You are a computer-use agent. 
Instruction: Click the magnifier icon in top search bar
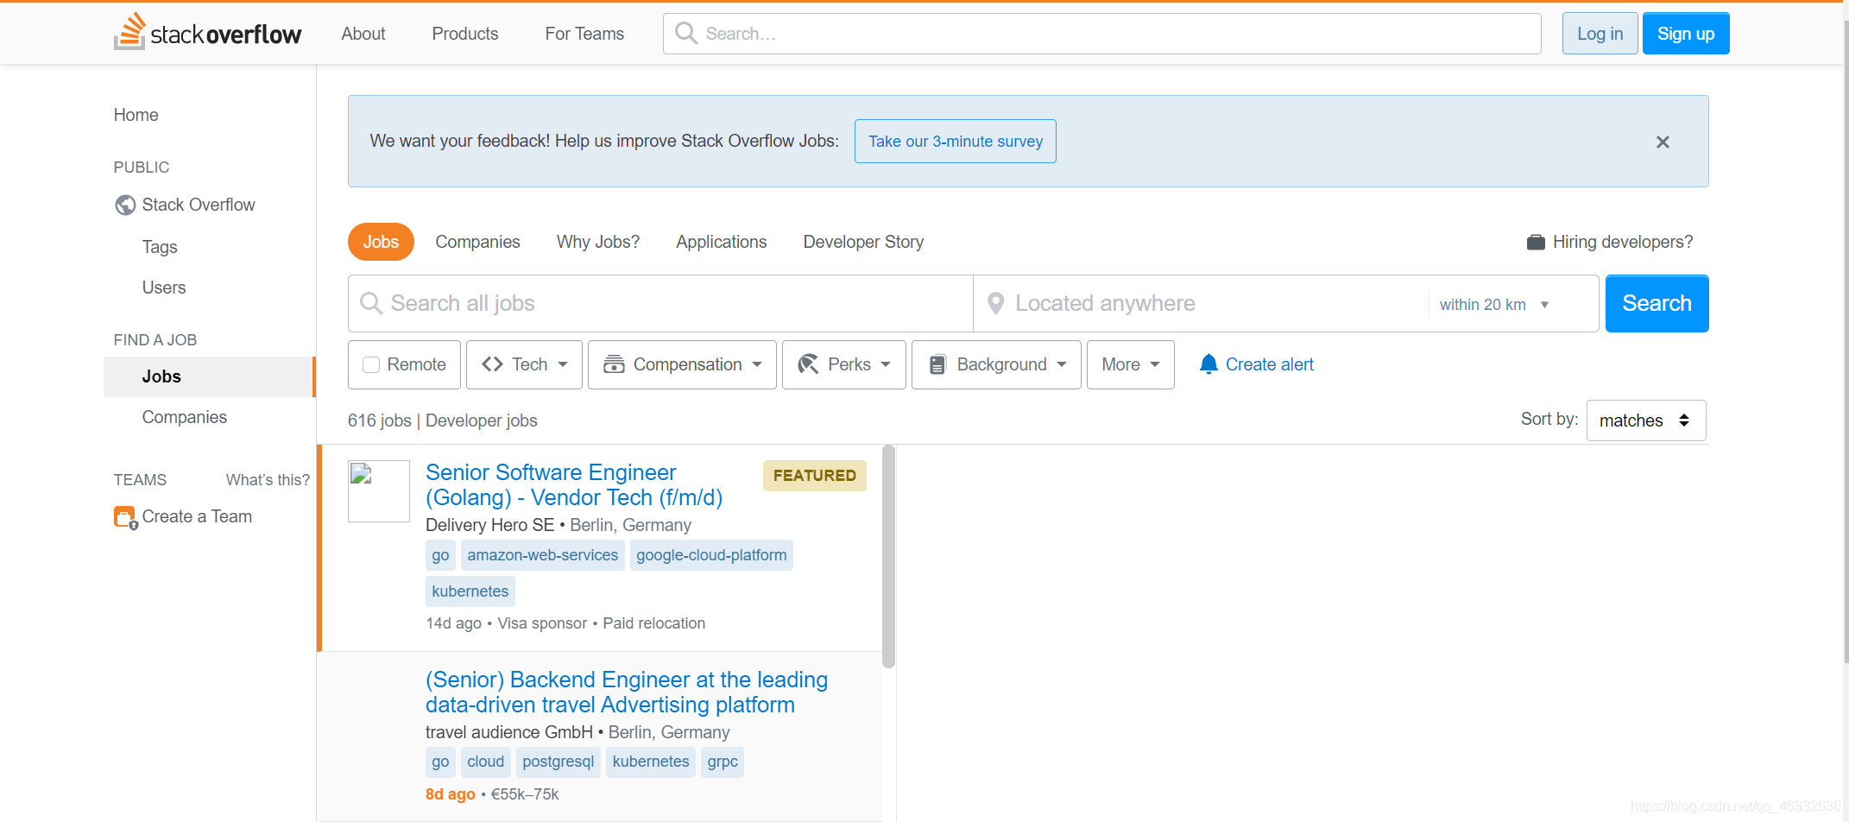pyautogui.click(x=686, y=33)
